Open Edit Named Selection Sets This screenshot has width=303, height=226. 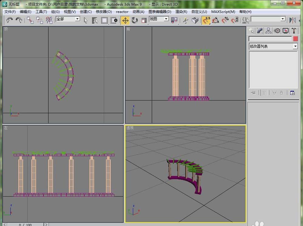[246, 20]
